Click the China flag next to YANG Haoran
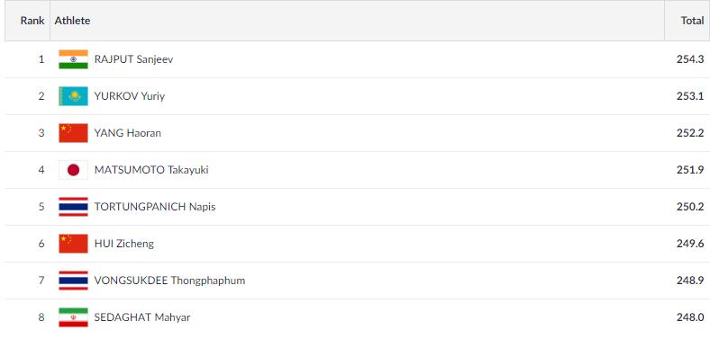 73,133
